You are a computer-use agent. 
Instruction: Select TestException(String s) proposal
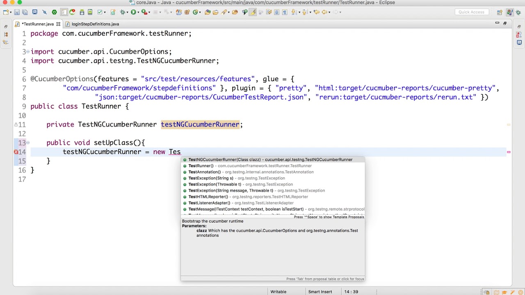[x=273, y=178]
